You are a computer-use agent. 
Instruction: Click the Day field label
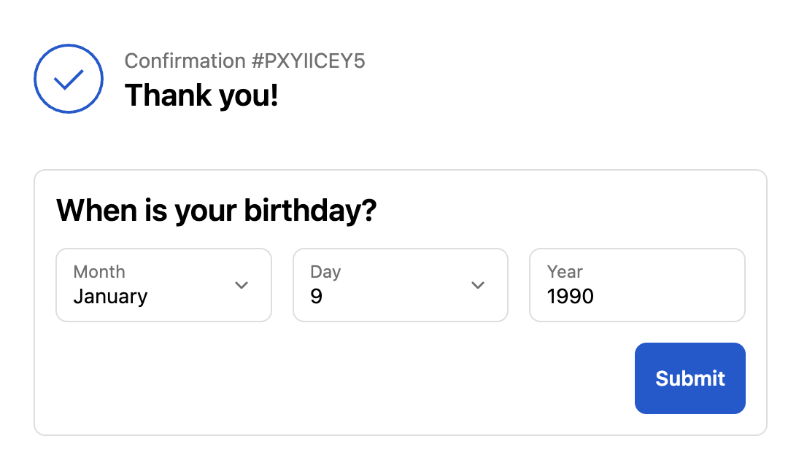(x=325, y=272)
